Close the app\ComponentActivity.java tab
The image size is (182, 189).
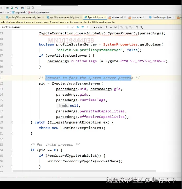click(81, 17)
